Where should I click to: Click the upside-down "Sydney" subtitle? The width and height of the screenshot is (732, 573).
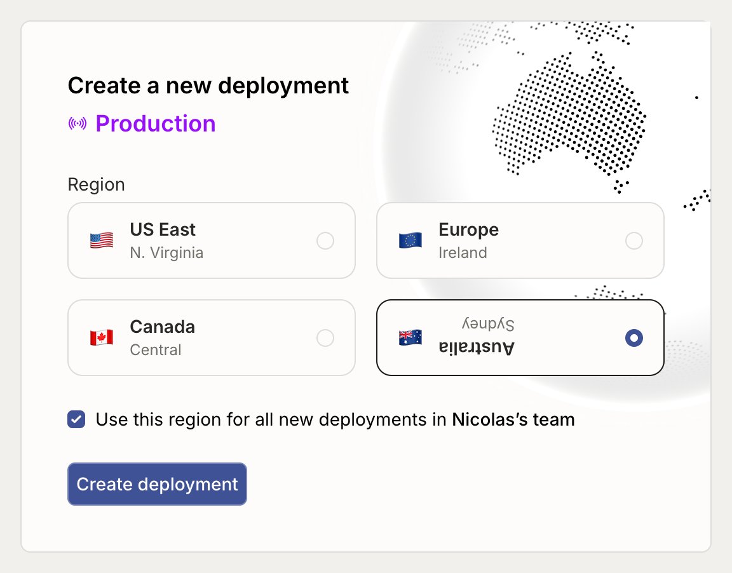[488, 324]
